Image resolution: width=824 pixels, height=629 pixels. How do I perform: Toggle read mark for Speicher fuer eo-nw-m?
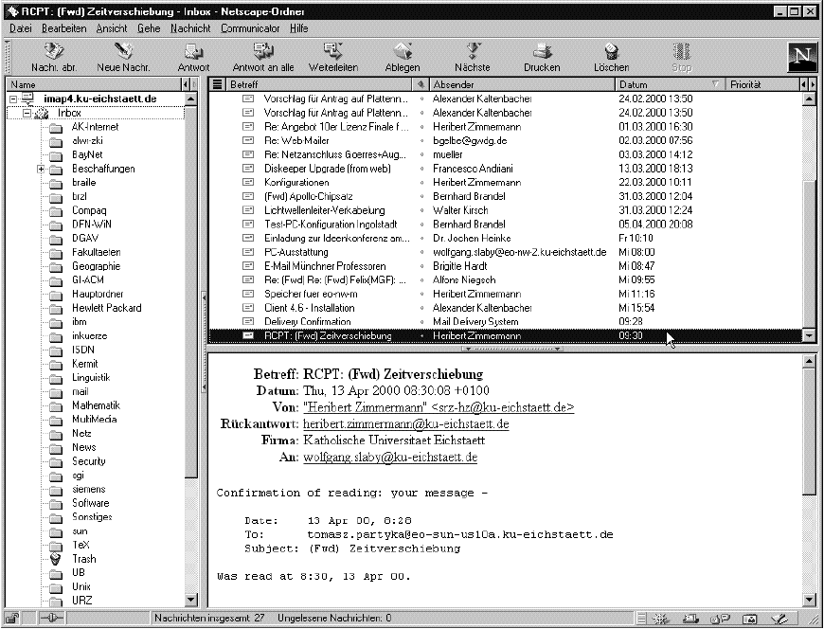[x=421, y=294]
